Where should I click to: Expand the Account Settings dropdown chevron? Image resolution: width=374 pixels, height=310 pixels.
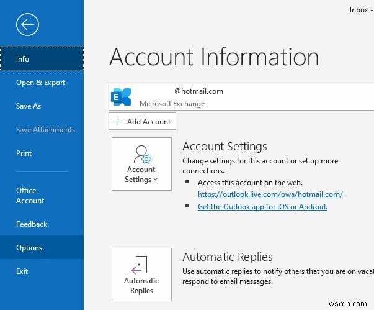point(156,179)
